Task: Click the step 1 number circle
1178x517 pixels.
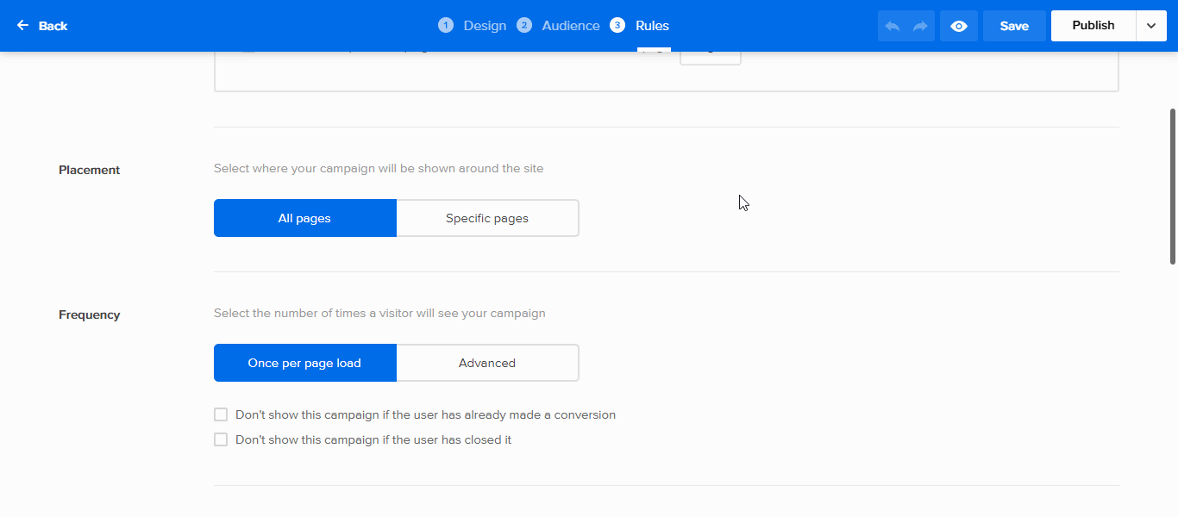Action: pyautogui.click(x=445, y=25)
